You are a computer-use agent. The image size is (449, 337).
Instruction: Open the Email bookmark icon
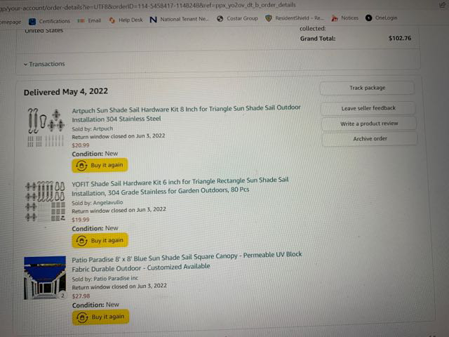[x=81, y=20]
